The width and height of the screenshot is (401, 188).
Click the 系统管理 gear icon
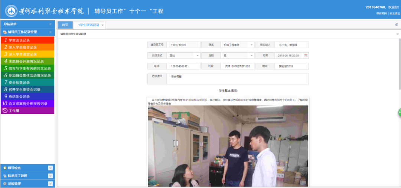[5, 184]
